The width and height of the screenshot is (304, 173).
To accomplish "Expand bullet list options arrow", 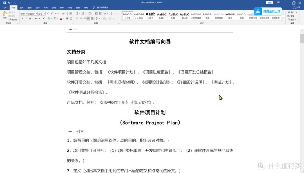I will point(80,13).
